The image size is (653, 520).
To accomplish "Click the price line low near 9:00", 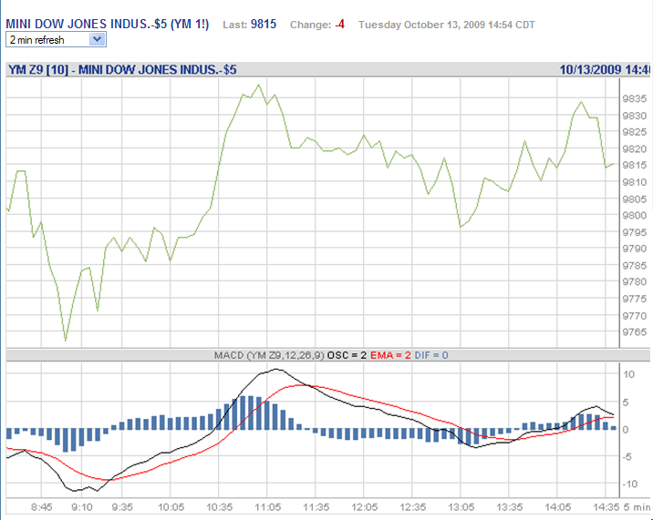I will pos(66,341).
